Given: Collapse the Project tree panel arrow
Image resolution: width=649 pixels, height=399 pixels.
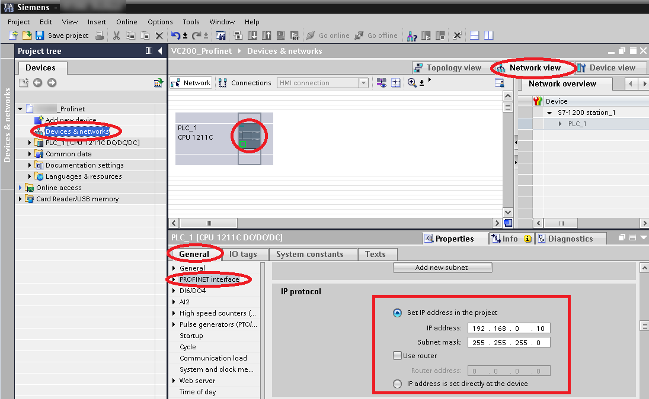Looking at the screenshot, I should [160, 51].
